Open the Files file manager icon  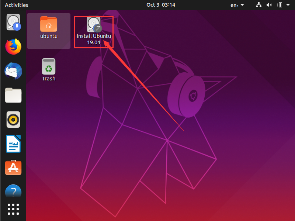[x=13, y=95]
